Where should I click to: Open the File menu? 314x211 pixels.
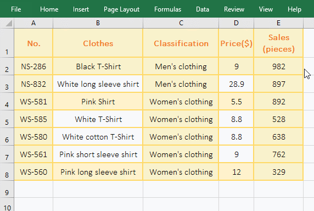tap(16, 9)
